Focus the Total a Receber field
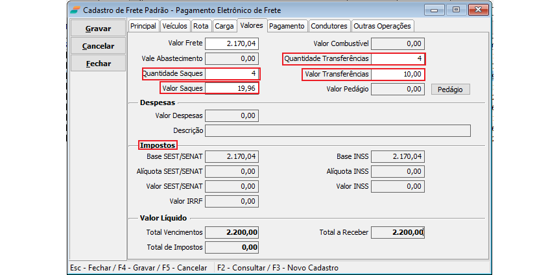This screenshot has width=559, height=275. [x=398, y=232]
